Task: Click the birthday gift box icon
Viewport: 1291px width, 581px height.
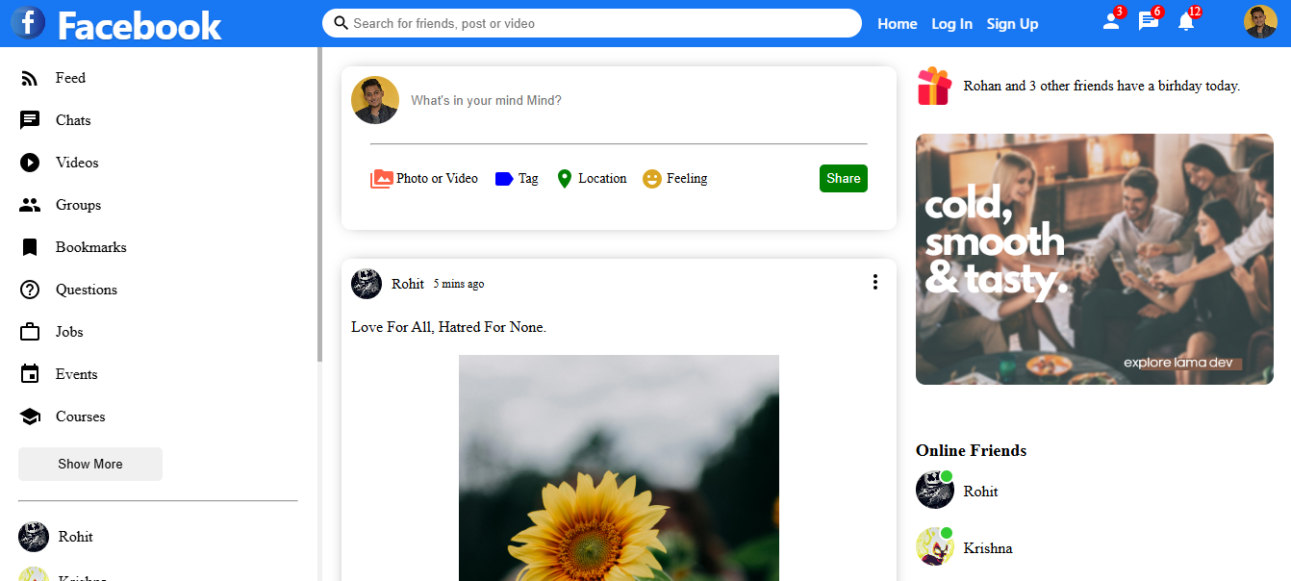Action: [x=934, y=86]
